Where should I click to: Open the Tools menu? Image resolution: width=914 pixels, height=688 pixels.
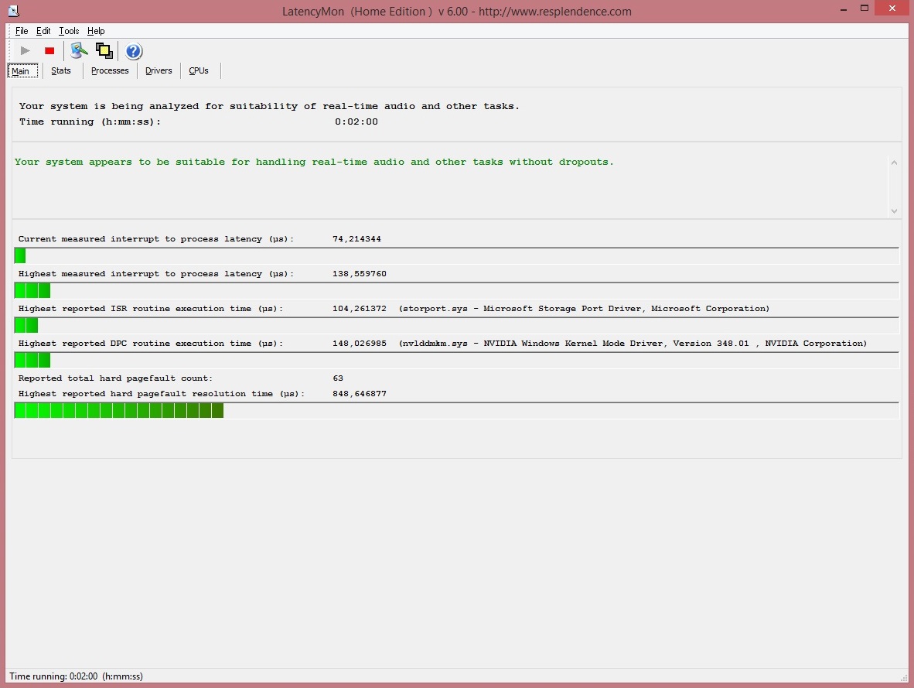click(69, 31)
